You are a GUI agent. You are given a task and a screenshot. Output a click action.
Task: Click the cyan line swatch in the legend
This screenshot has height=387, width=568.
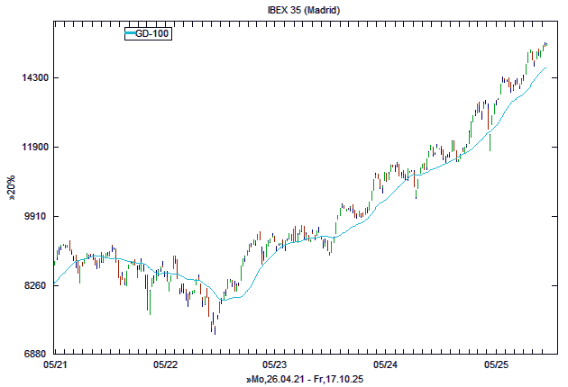(x=130, y=33)
